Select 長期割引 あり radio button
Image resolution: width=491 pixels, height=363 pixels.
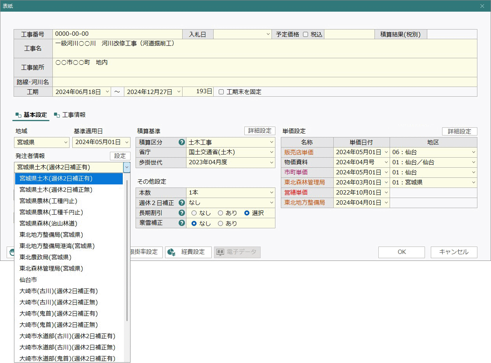coord(220,213)
